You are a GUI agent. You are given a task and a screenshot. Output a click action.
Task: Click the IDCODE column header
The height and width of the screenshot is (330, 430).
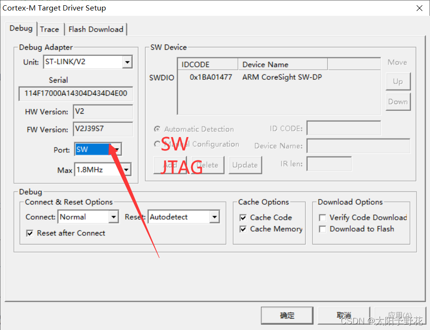[208, 64]
